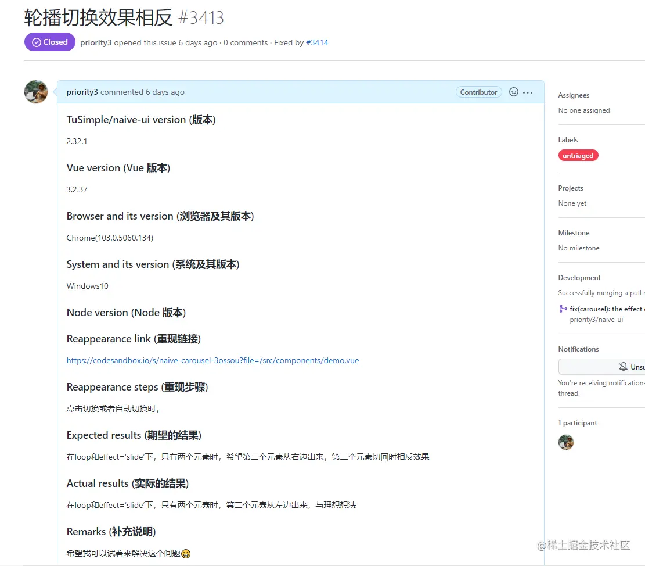The image size is (645, 566).
Task: Click the 'Reappearance steps' heading
Action: 138,387
